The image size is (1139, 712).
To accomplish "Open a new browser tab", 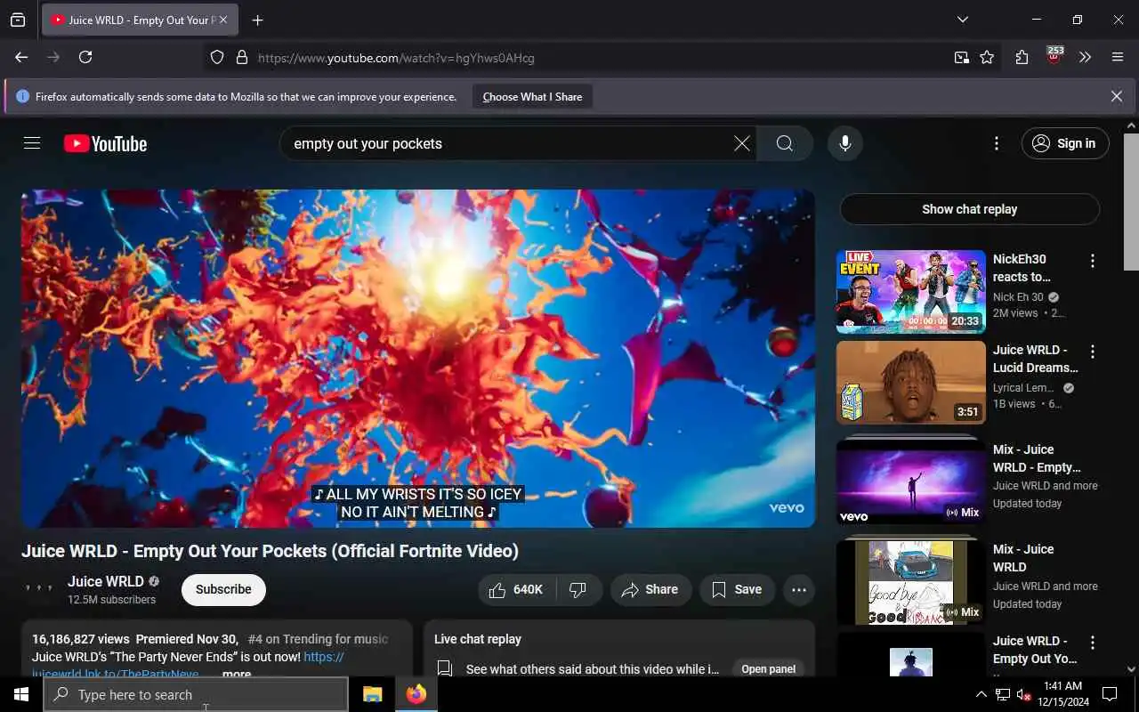I will tap(257, 20).
